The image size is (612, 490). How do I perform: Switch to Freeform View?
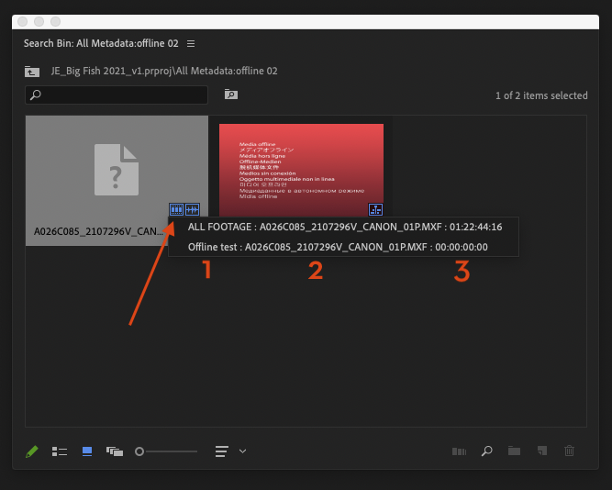coord(115,451)
